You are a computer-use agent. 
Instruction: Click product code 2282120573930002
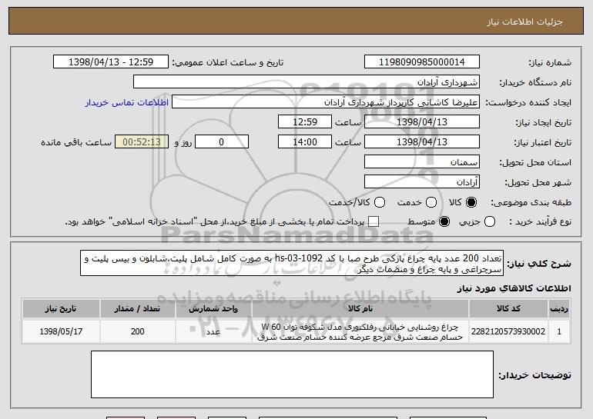coord(508,331)
